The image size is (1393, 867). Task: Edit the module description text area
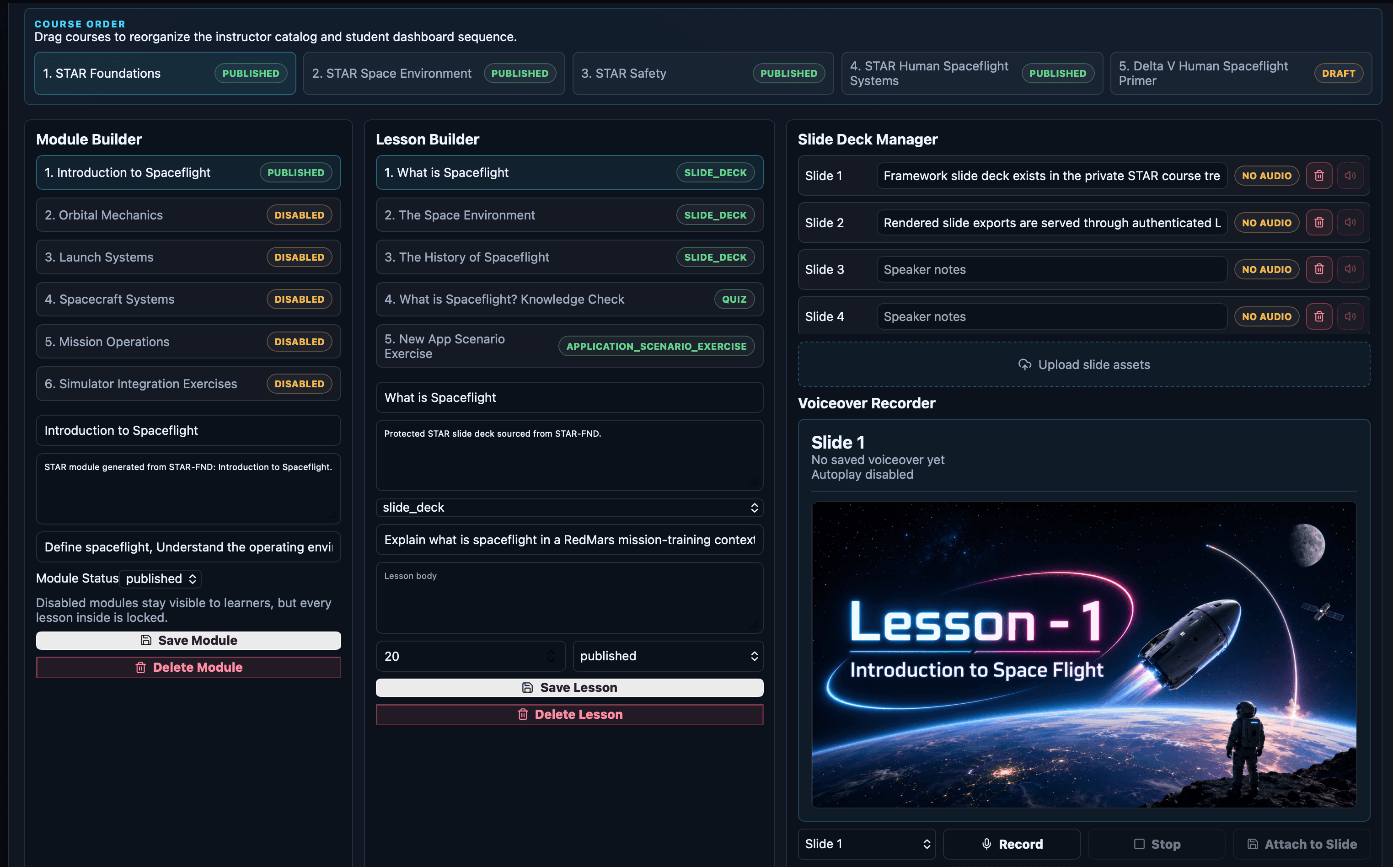(x=188, y=488)
